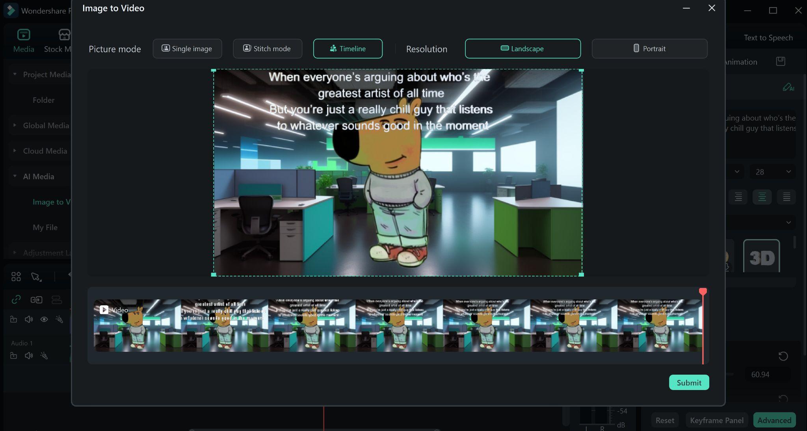Select the right-most justify align icon
The image size is (807, 431).
click(786, 197)
